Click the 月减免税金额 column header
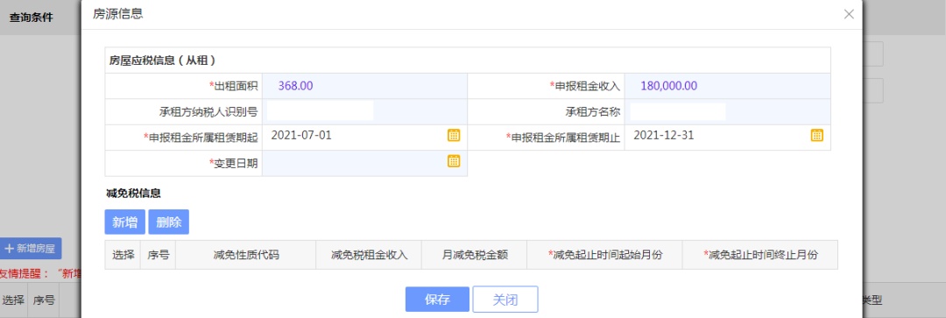This screenshot has width=946, height=318. coord(475,255)
